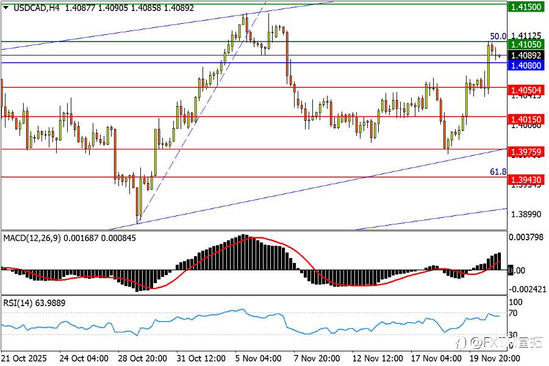Click the 61.8 Fibonacci level label
549x366 pixels.
tap(498, 171)
